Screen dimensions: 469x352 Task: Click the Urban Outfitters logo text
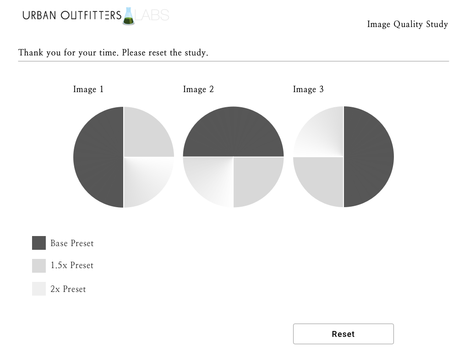tap(72, 15)
